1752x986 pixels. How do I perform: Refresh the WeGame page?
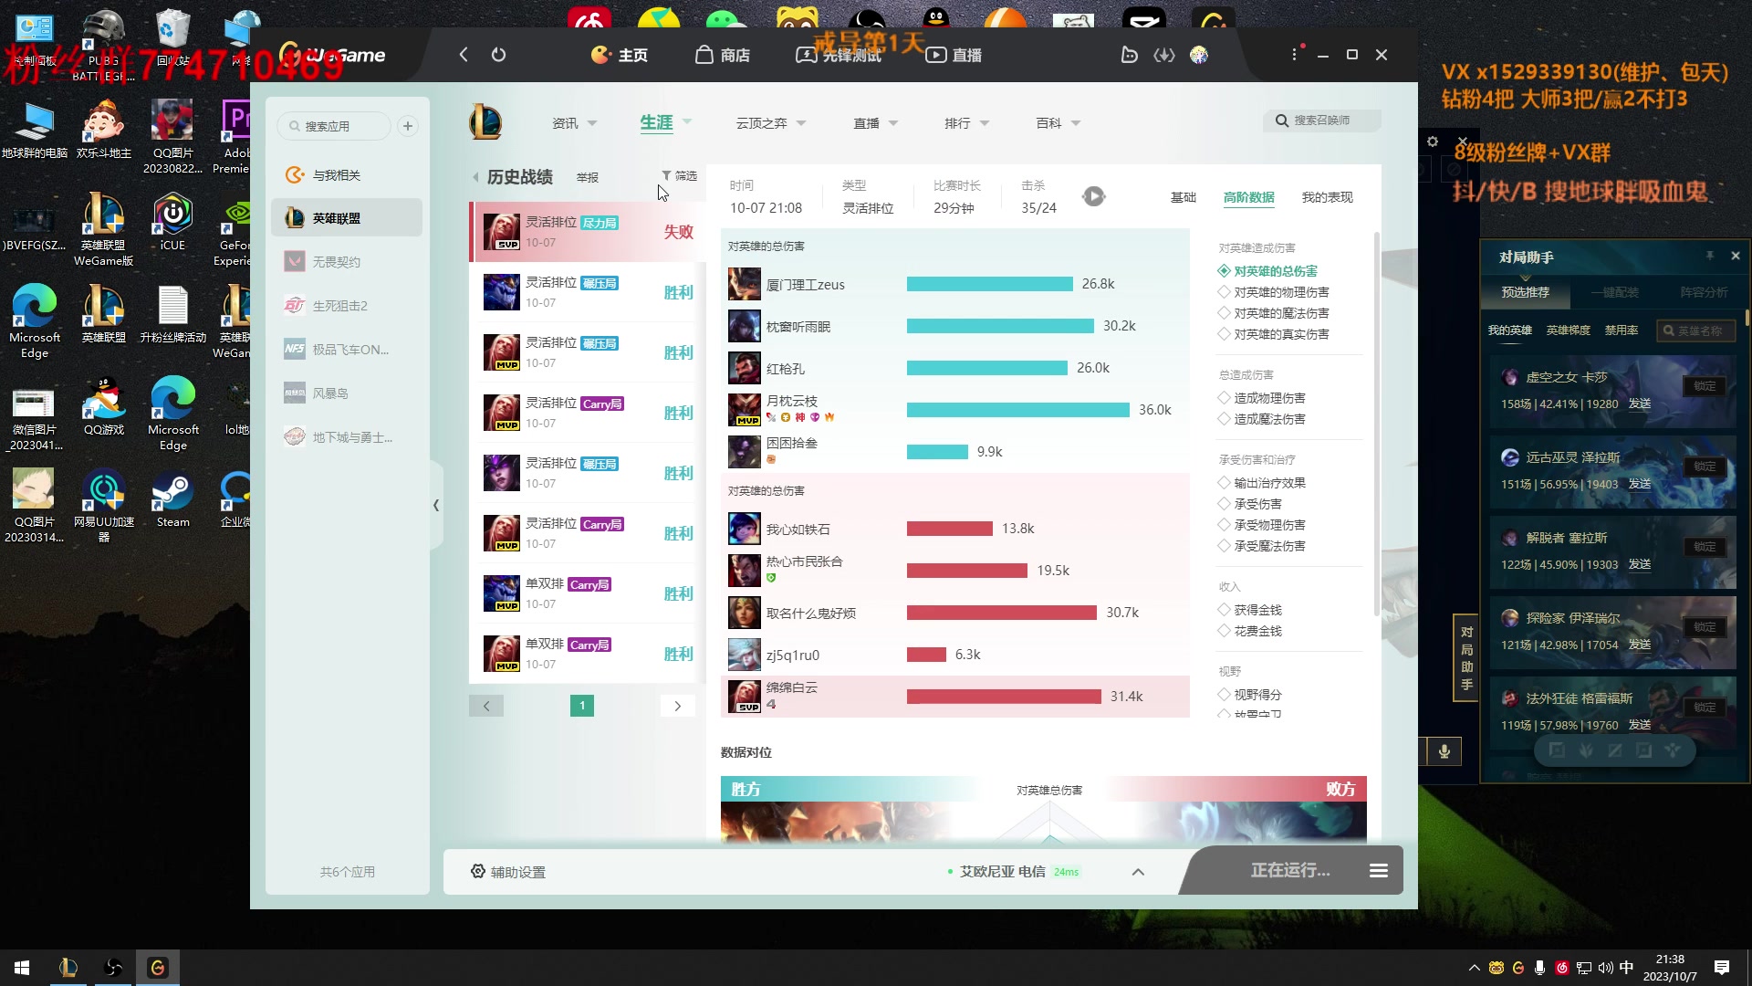point(498,55)
